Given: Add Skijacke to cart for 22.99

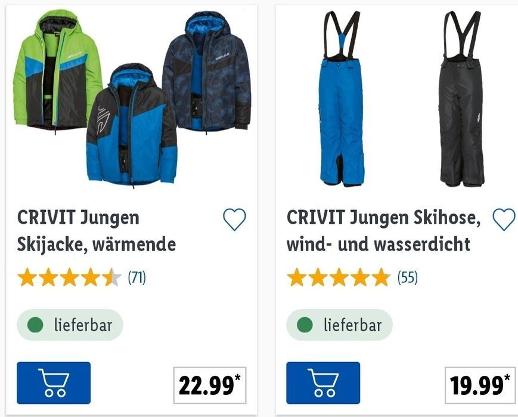Looking at the screenshot, I should click(54, 382).
